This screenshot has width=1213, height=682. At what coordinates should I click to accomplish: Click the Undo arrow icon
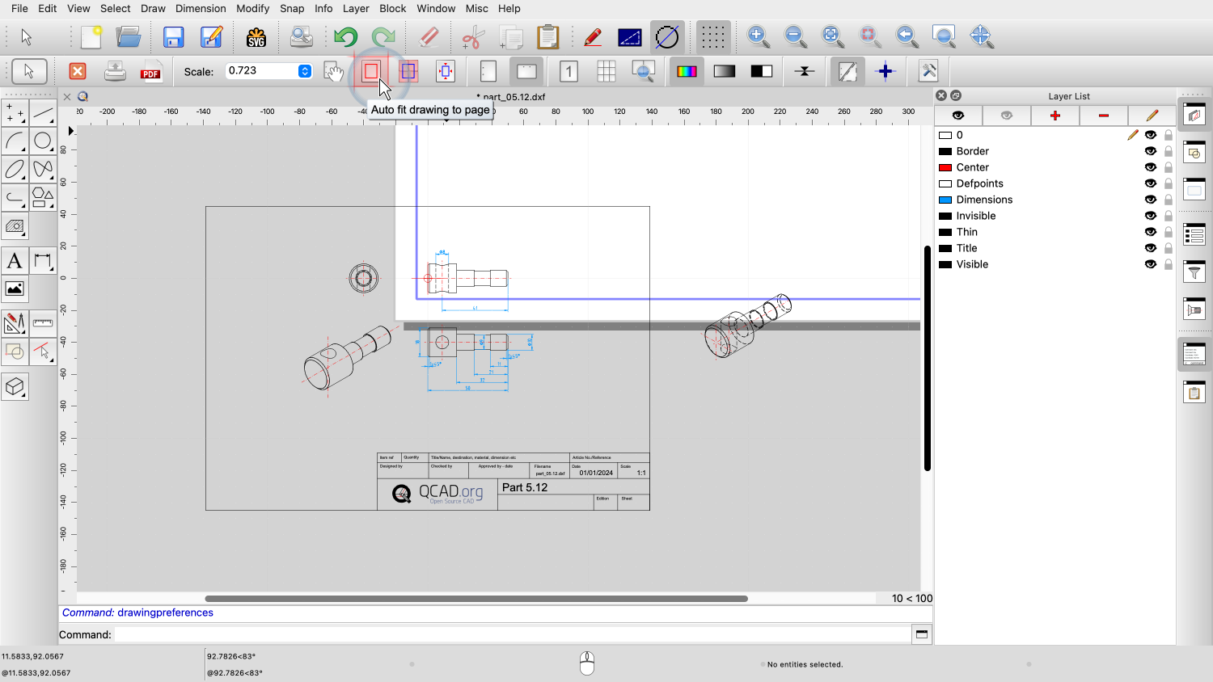point(346,37)
